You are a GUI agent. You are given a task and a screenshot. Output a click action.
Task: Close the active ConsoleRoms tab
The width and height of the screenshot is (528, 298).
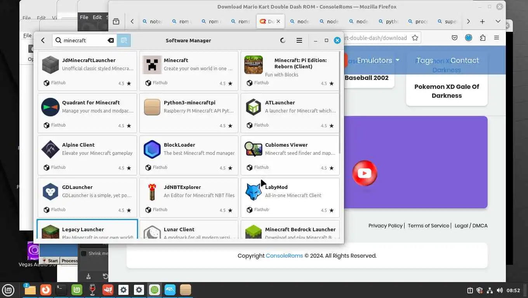(x=278, y=21)
